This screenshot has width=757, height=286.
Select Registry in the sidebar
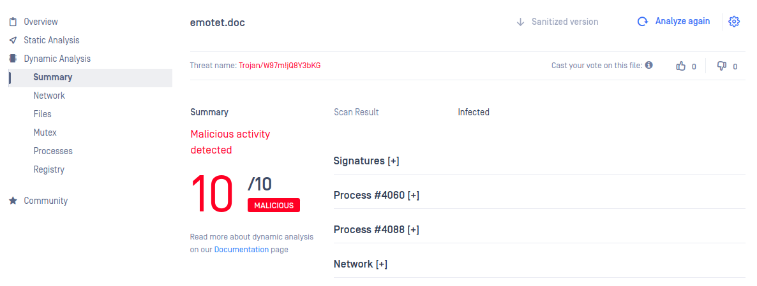pos(49,169)
